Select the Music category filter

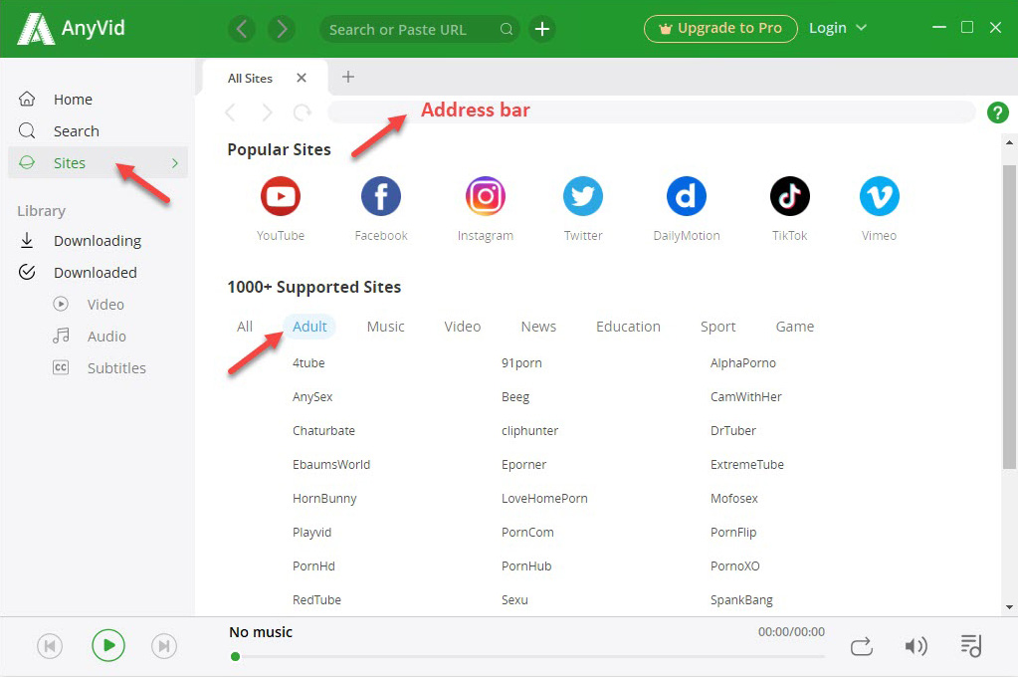coord(386,327)
